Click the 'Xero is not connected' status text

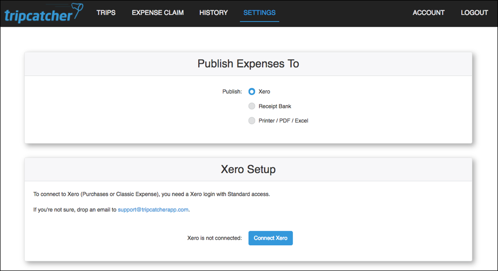tap(214, 238)
